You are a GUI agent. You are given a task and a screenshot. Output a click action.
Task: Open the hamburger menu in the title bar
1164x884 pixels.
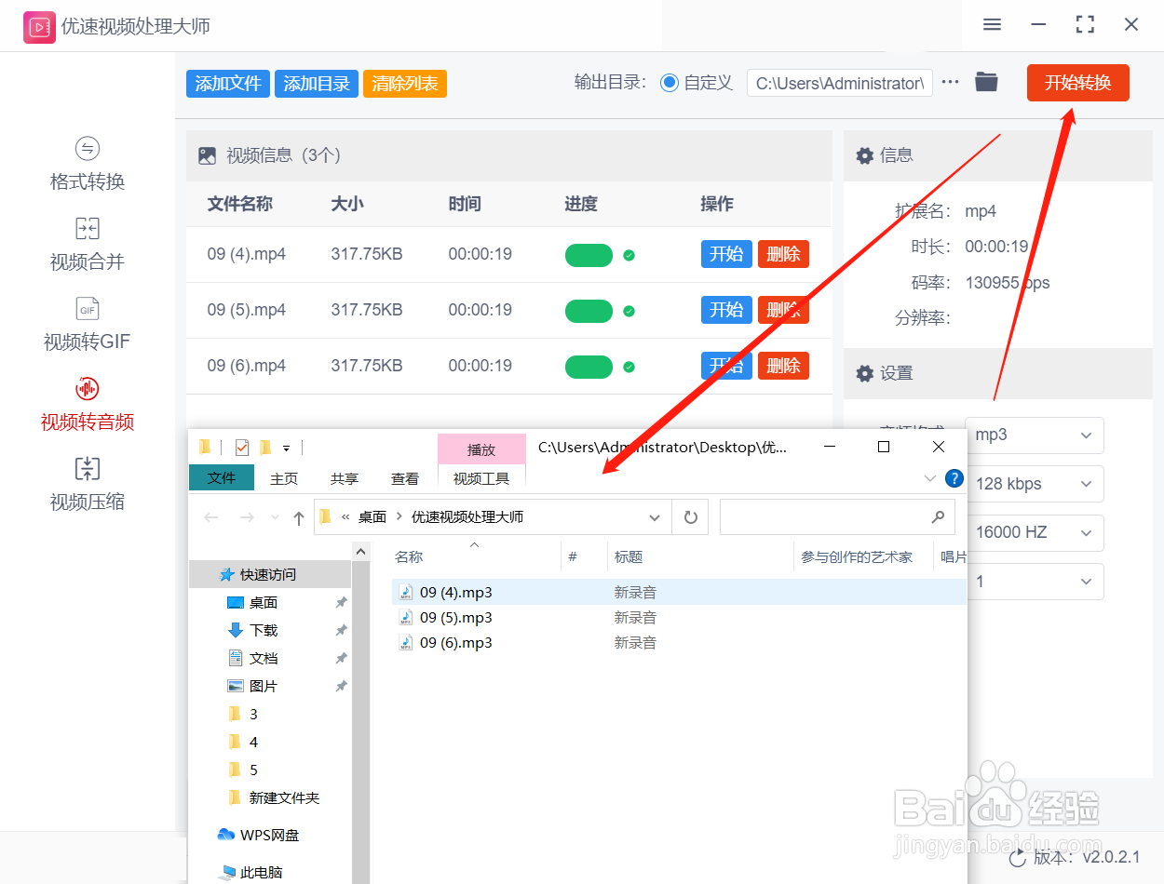992,25
